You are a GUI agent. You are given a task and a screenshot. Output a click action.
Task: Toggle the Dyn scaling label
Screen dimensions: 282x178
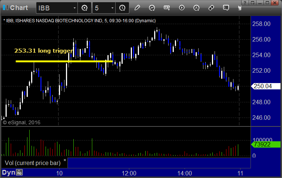tap(9, 172)
